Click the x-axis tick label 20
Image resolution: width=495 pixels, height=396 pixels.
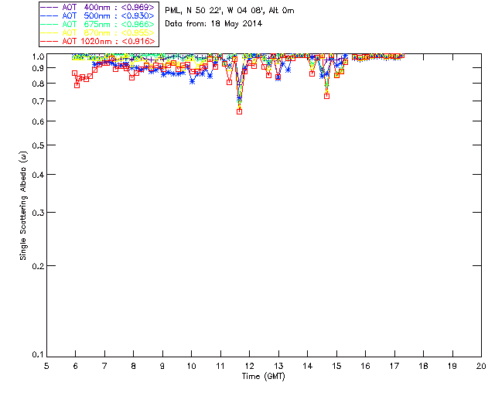click(x=481, y=366)
